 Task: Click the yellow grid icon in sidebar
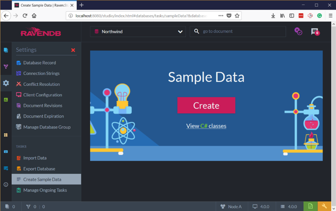(x=6, y=135)
